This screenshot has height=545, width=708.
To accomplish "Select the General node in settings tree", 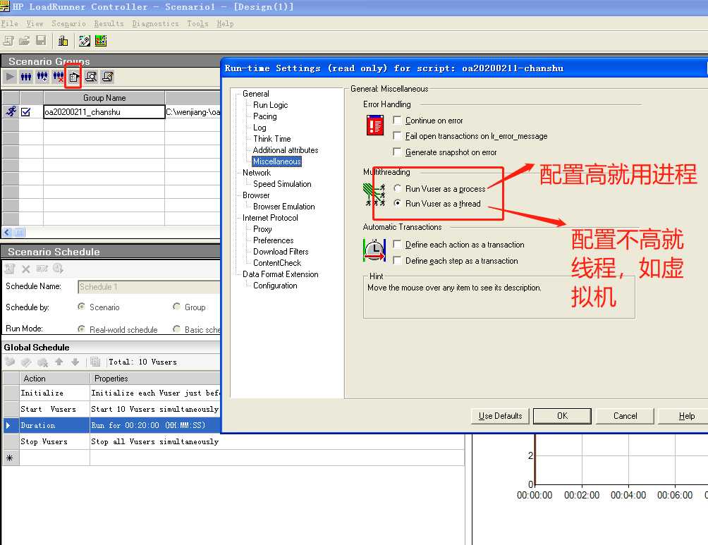I will coord(255,94).
